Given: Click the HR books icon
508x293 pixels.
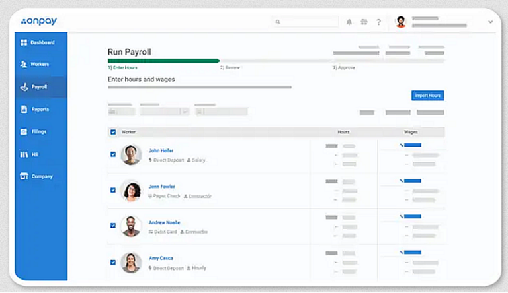Looking at the screenshot, I should (x=24, y=154).
